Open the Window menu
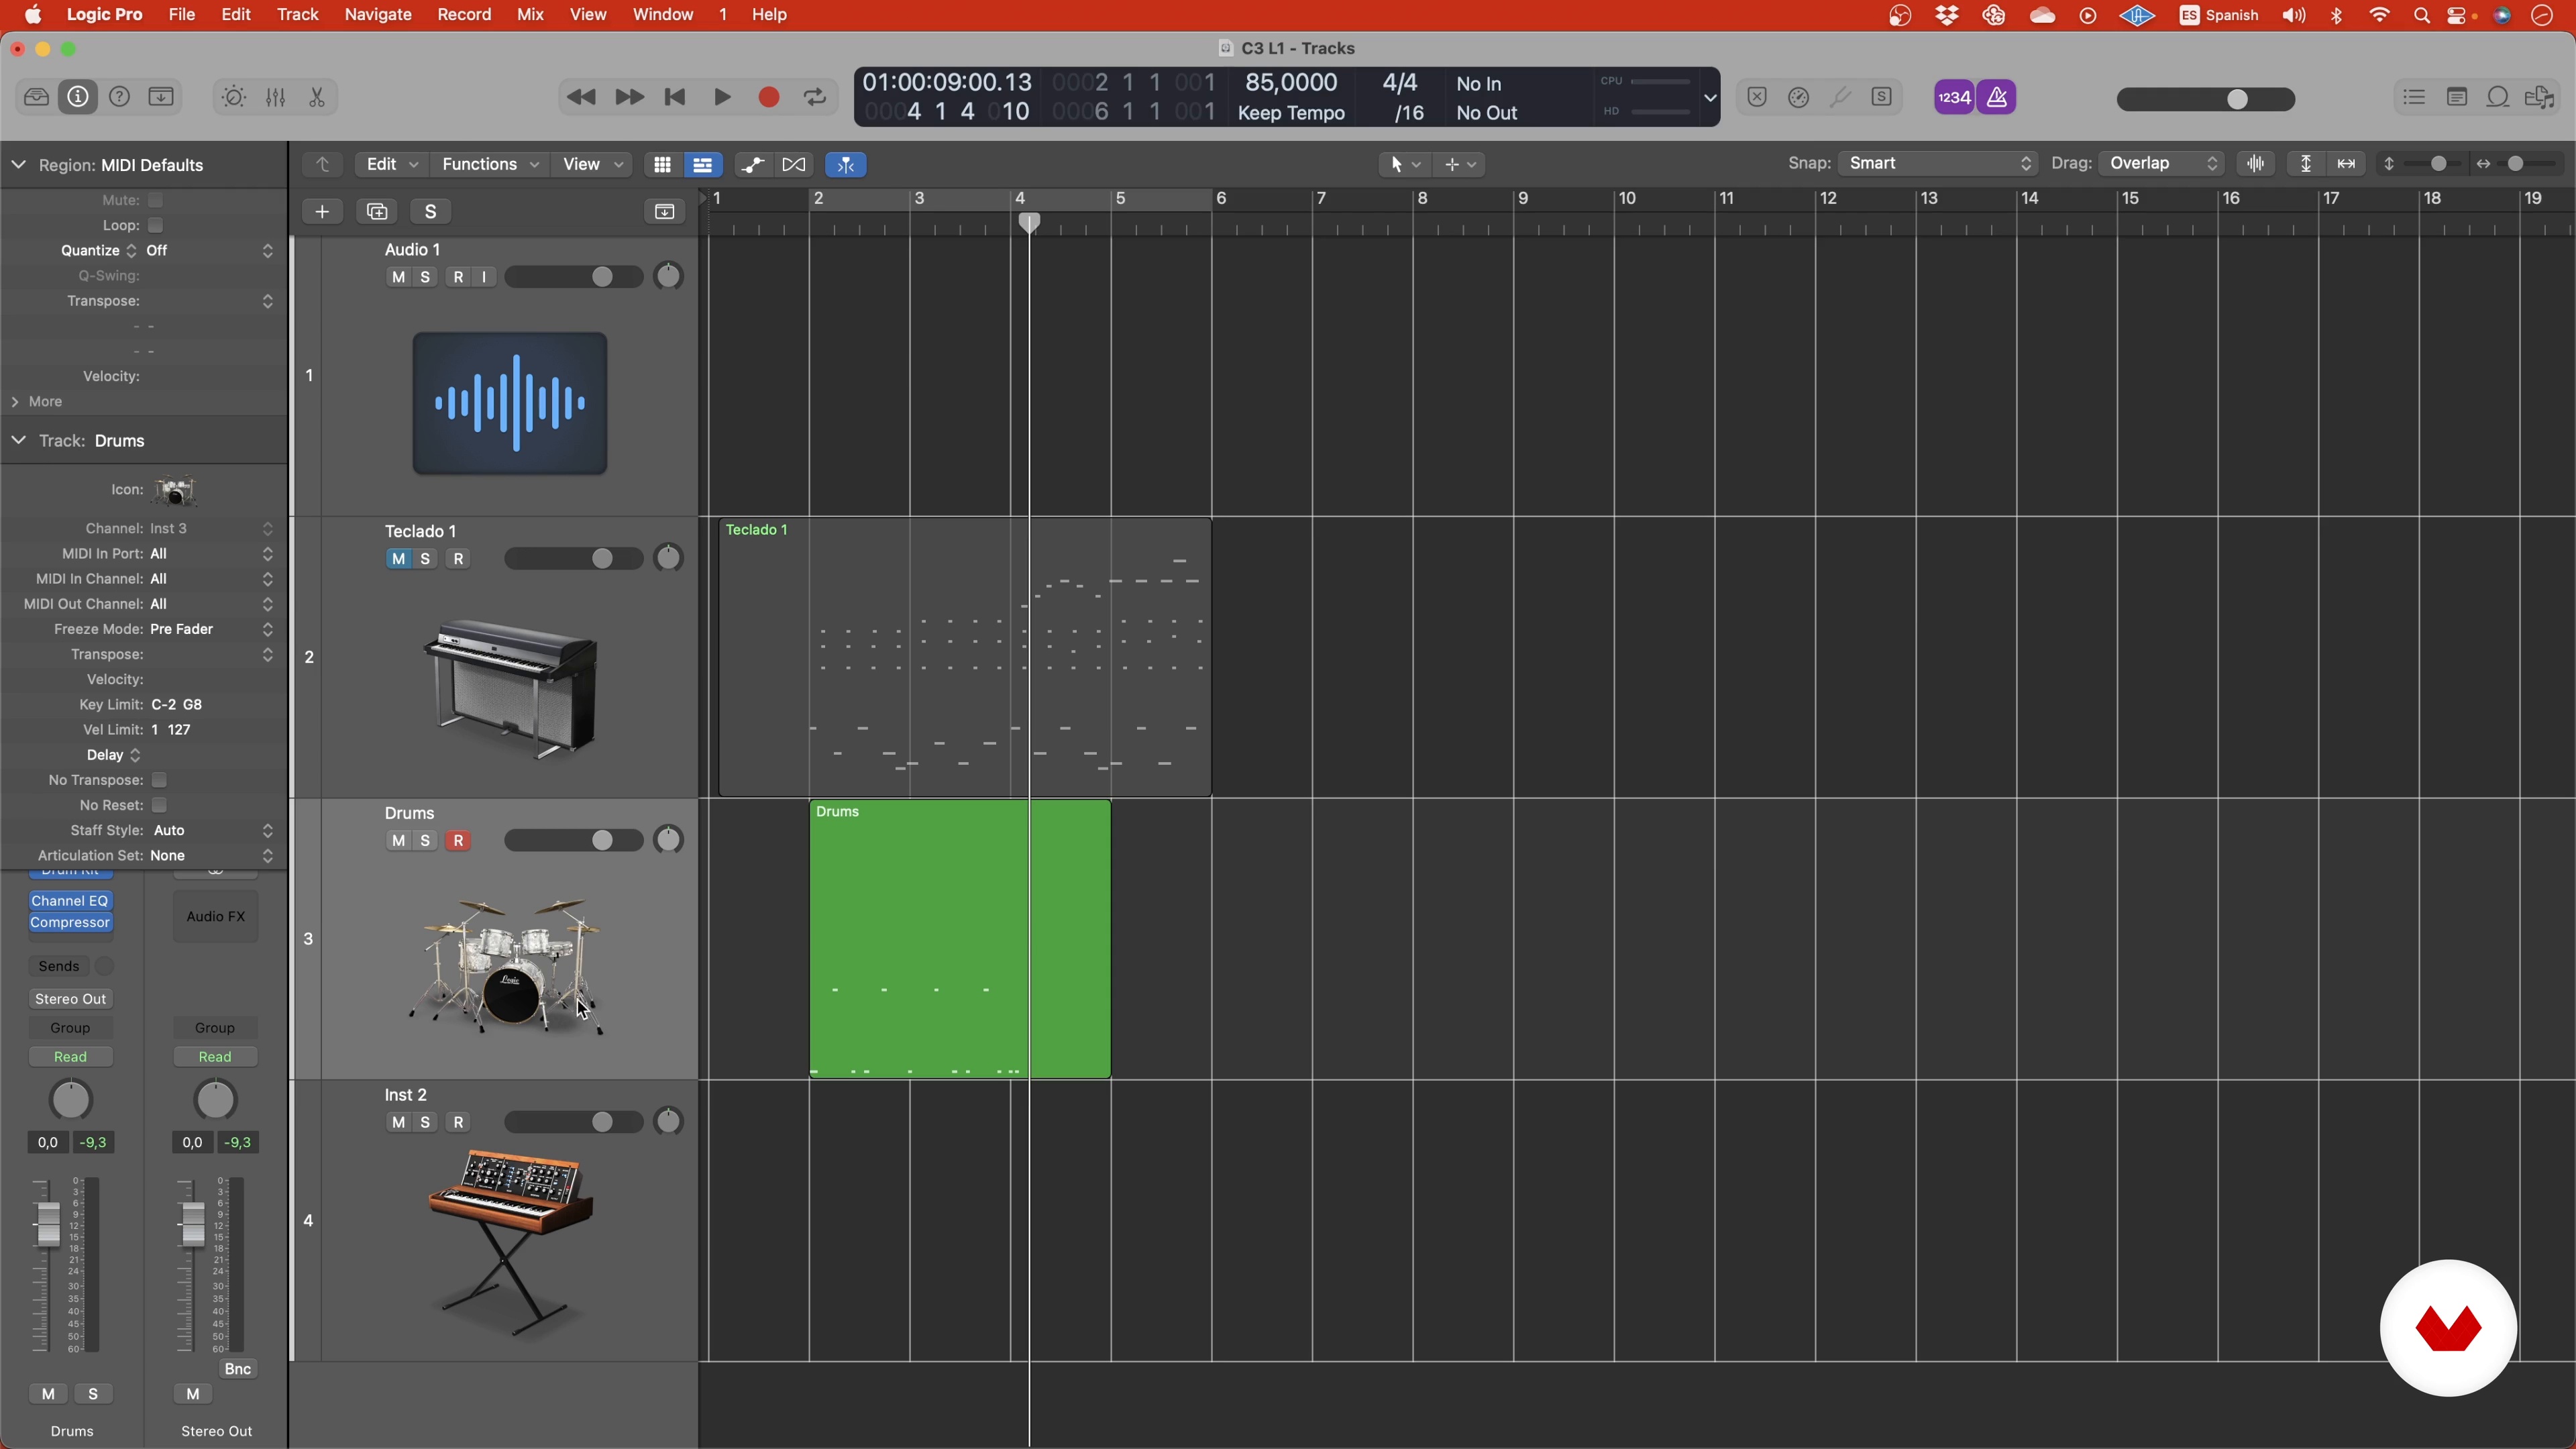2576x1449 pixels. pos(663,15)
